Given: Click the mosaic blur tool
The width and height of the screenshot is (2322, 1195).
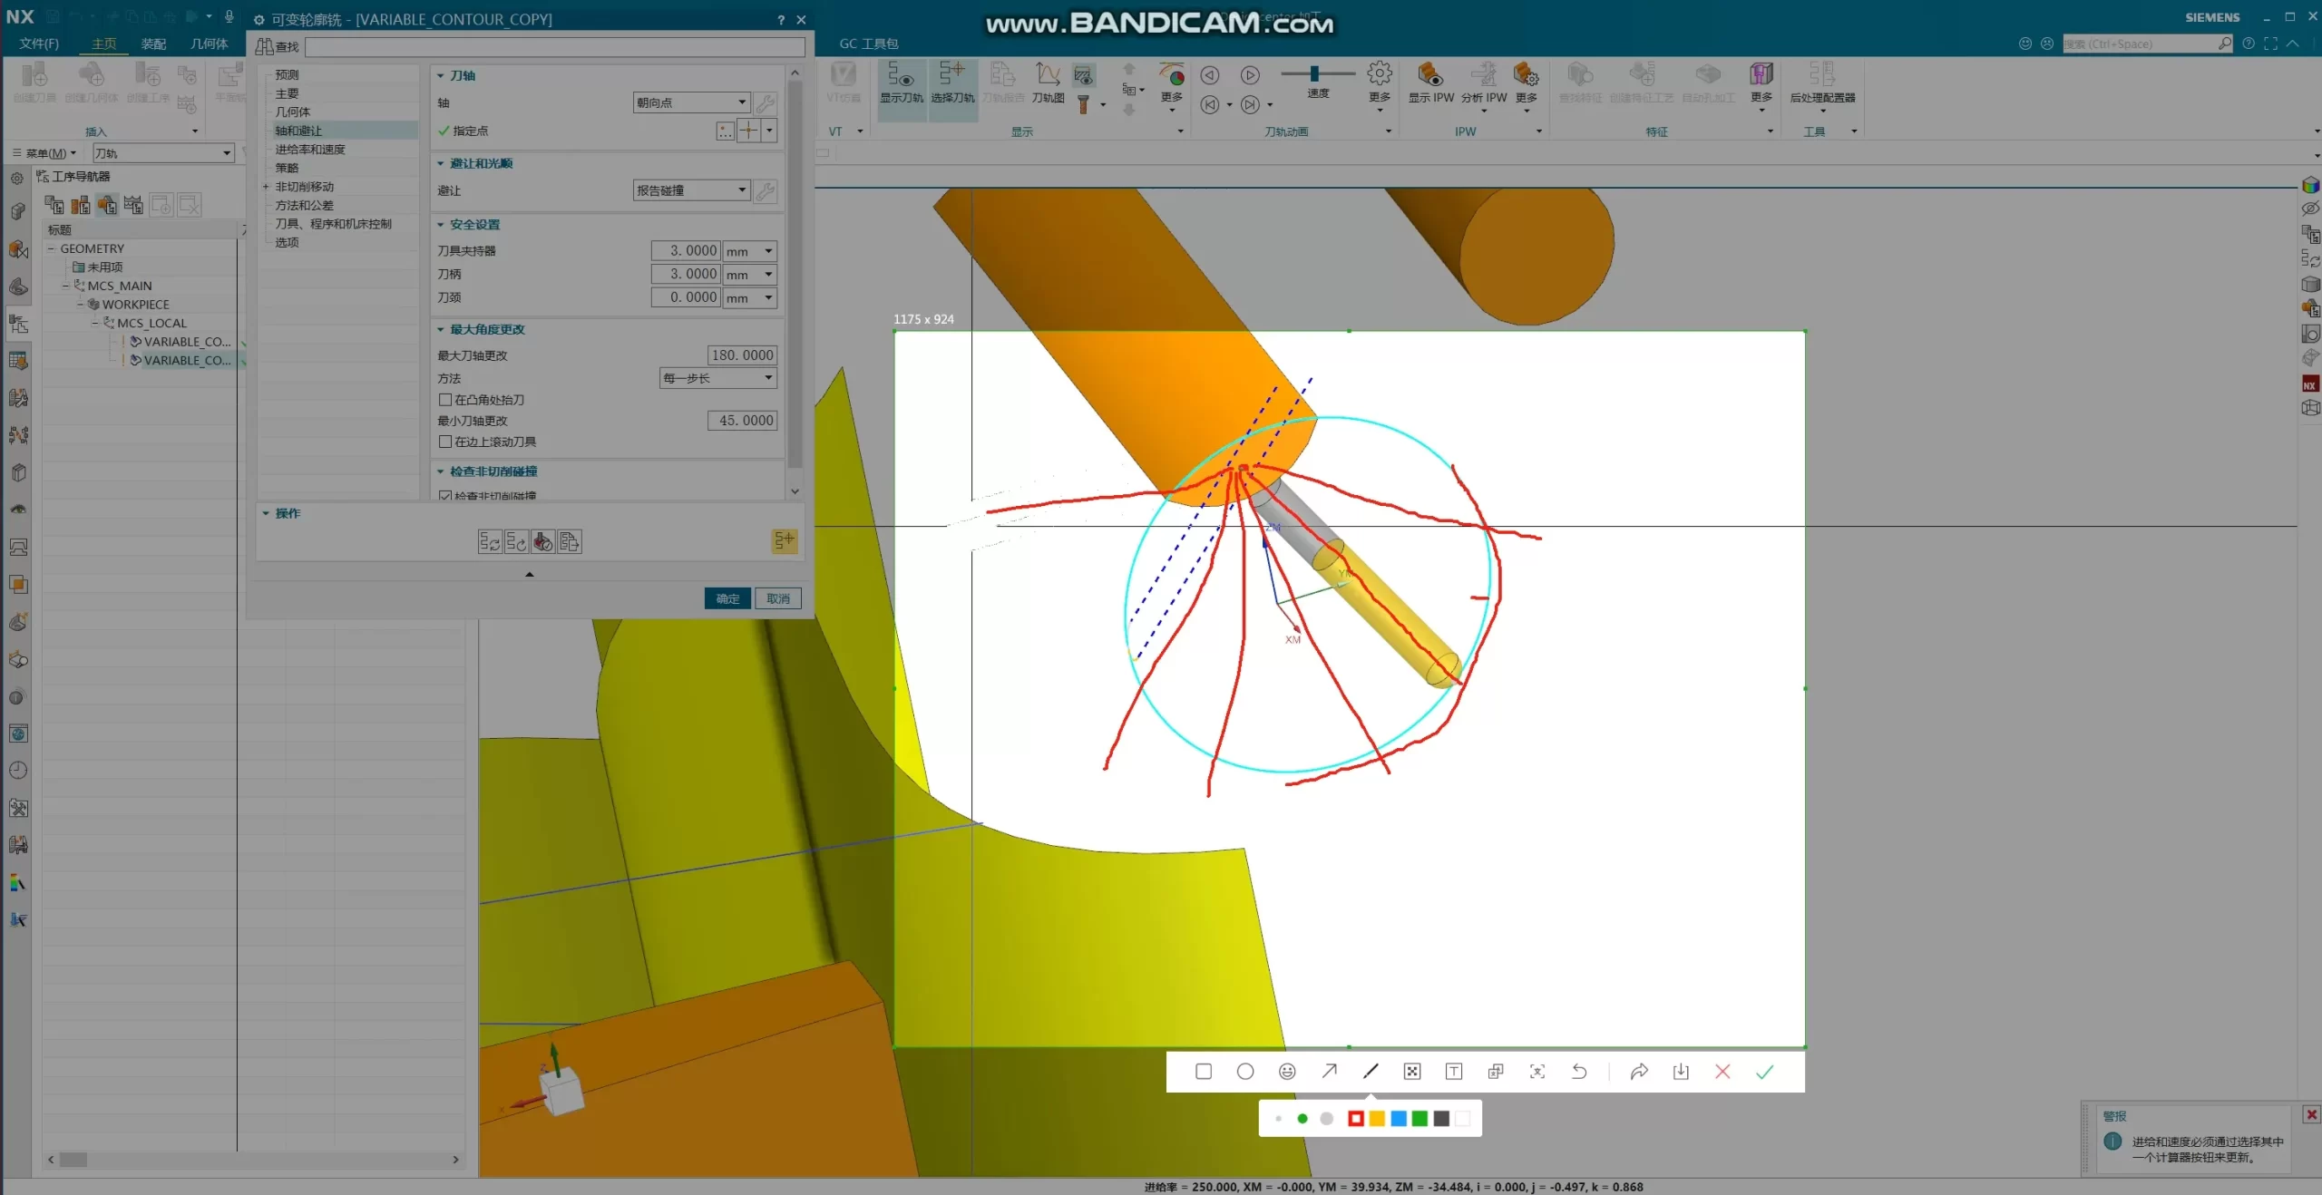Looking at the screenshot, I should (1412, 1072).
